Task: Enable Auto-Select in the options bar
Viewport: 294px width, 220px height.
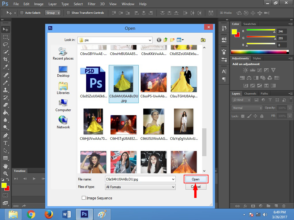Action: (x=22, y=13)
